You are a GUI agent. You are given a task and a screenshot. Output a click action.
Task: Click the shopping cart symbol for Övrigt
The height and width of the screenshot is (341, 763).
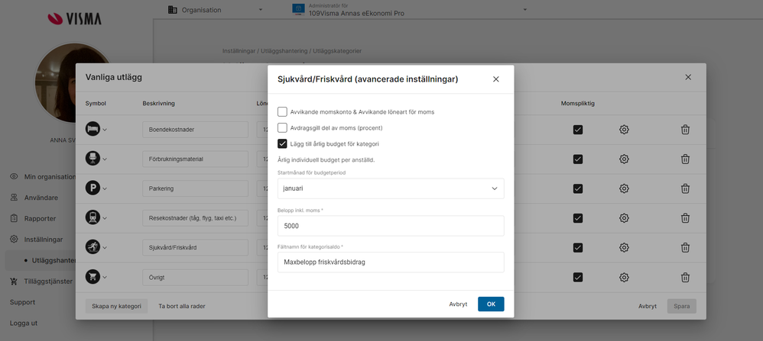coord(93,277)
